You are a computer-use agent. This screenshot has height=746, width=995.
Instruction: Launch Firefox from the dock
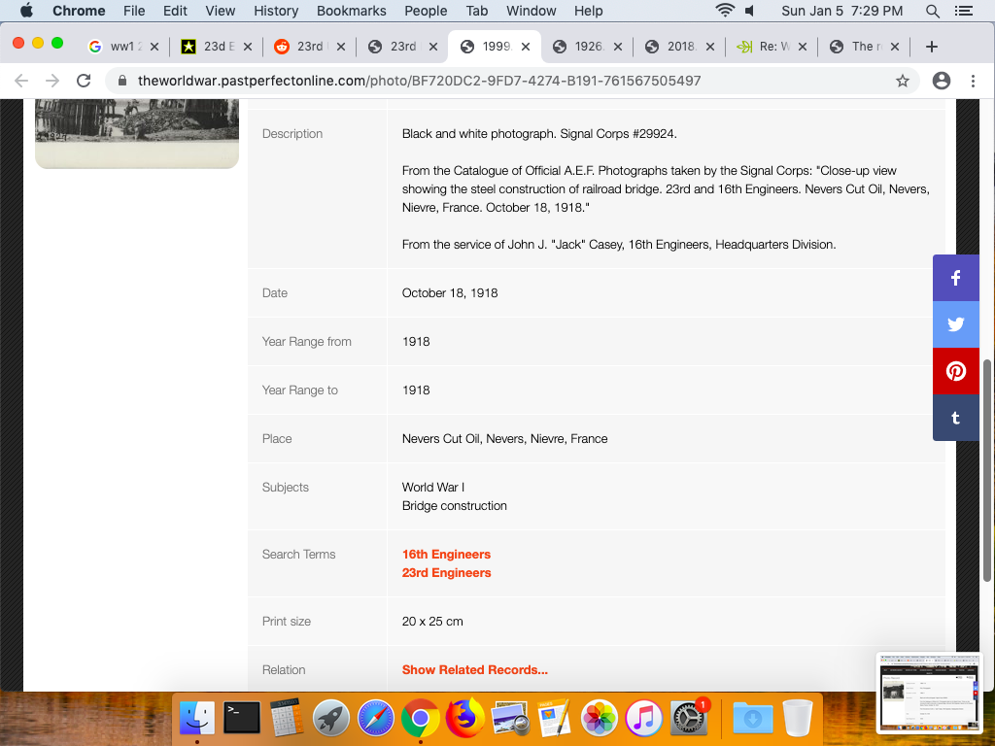point(465,718)
